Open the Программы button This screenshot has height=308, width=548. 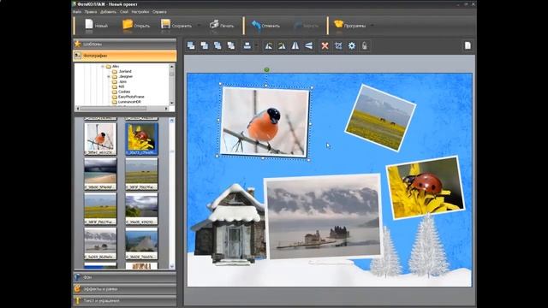coord(349,26)
